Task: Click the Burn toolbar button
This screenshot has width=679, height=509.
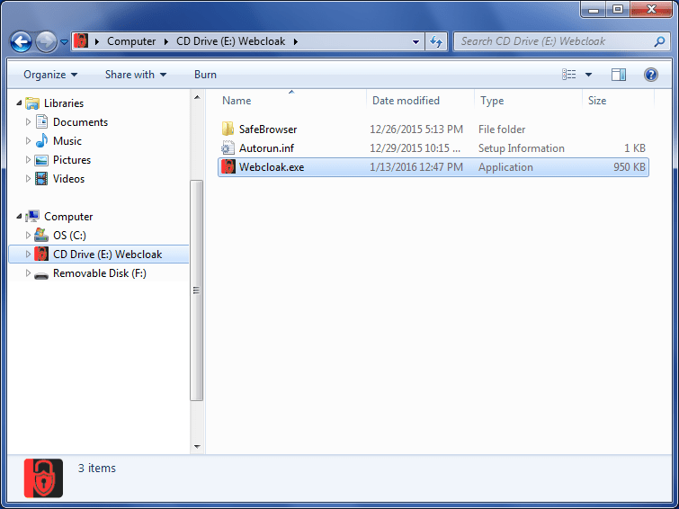Action: (x=205, y=75)
